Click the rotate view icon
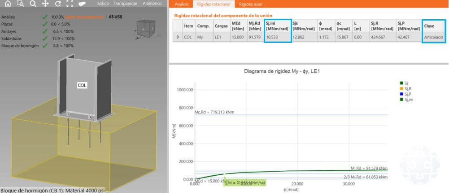Viewport: 449px width, 194px height. click(x=57, y=4)
